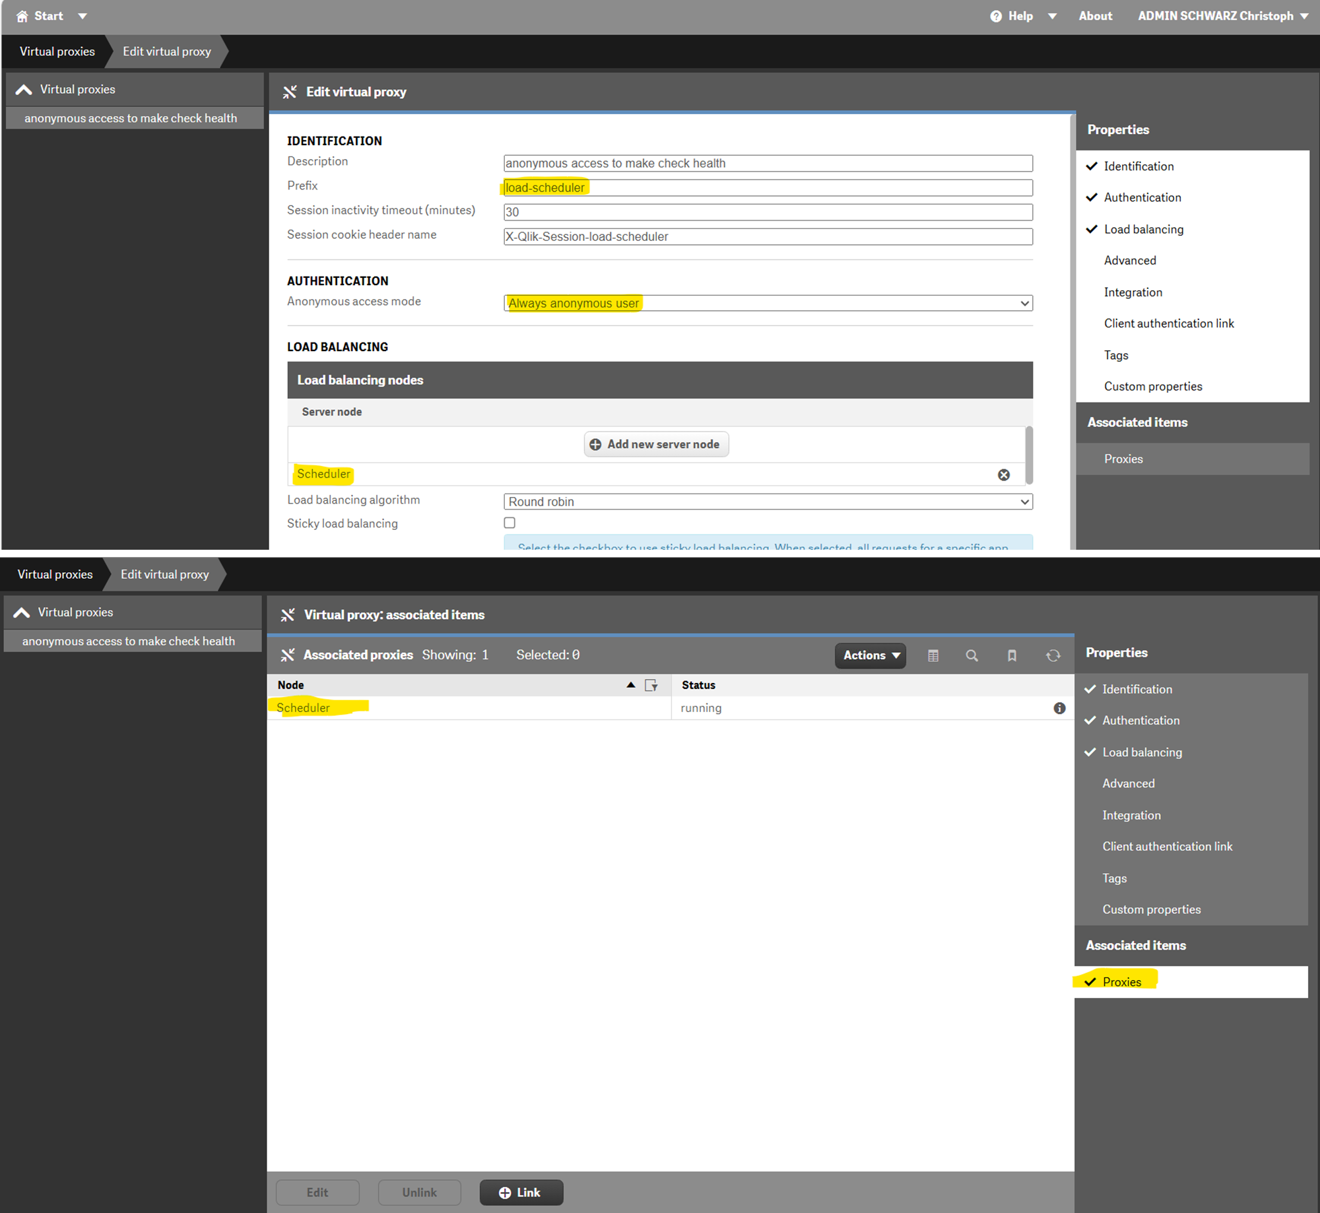1320x1213 pixels.
Task: Enable the Sticky load balancing checkbox
Action: click(509, 523)
